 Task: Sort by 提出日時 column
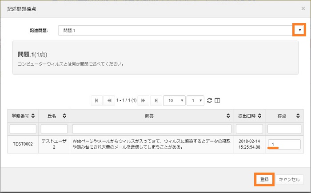(260, 116)
